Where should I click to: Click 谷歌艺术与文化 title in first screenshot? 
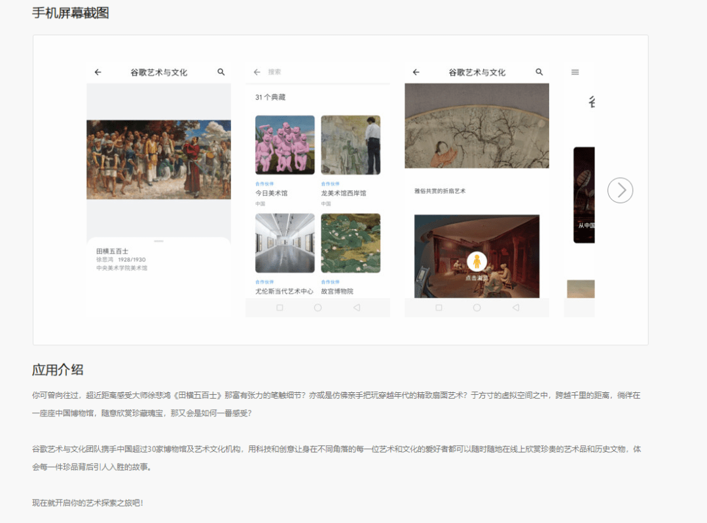tap(158, 73)
